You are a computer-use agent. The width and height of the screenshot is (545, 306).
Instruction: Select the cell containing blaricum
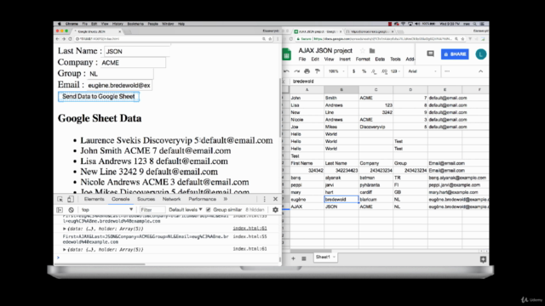pyautogui.click(x=376, y=200)
